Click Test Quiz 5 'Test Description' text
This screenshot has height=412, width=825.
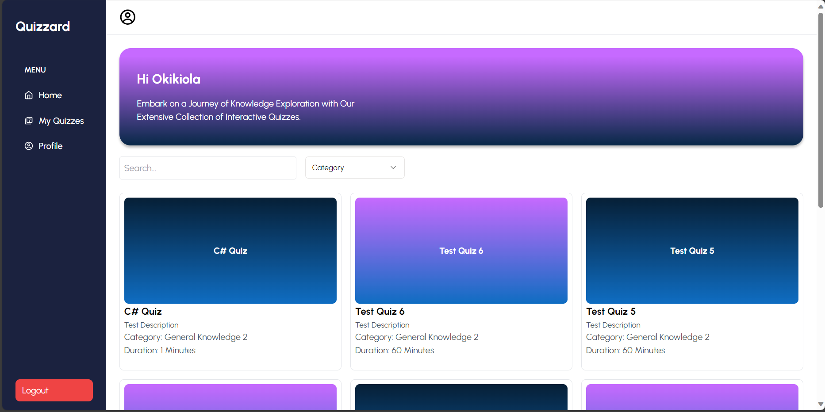613,325
